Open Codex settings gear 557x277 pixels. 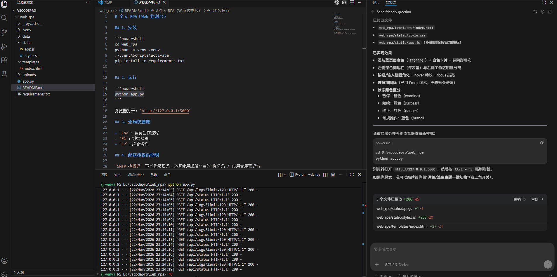[543, 12]
